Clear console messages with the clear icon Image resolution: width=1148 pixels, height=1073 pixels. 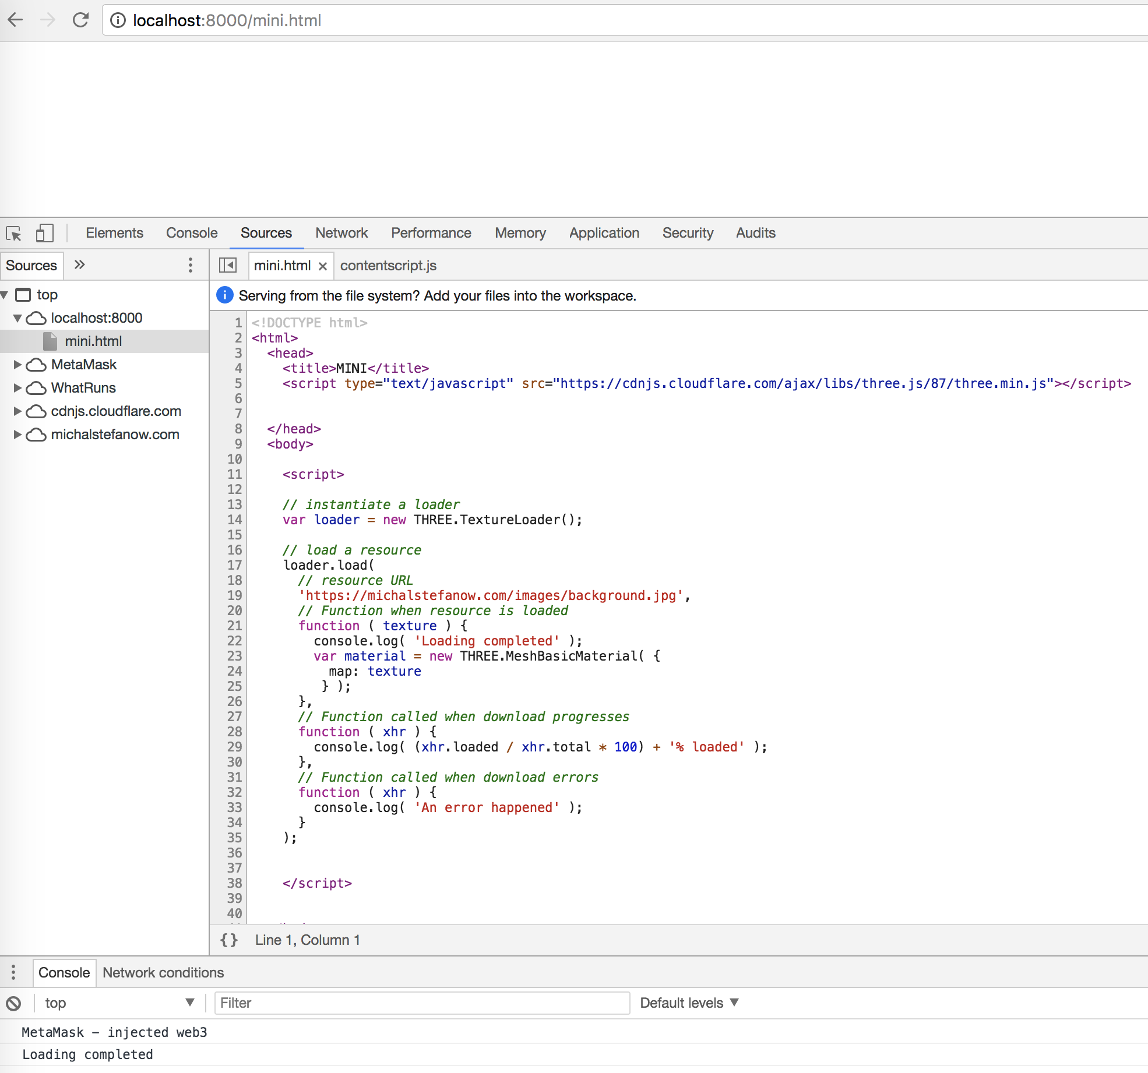14,1003
